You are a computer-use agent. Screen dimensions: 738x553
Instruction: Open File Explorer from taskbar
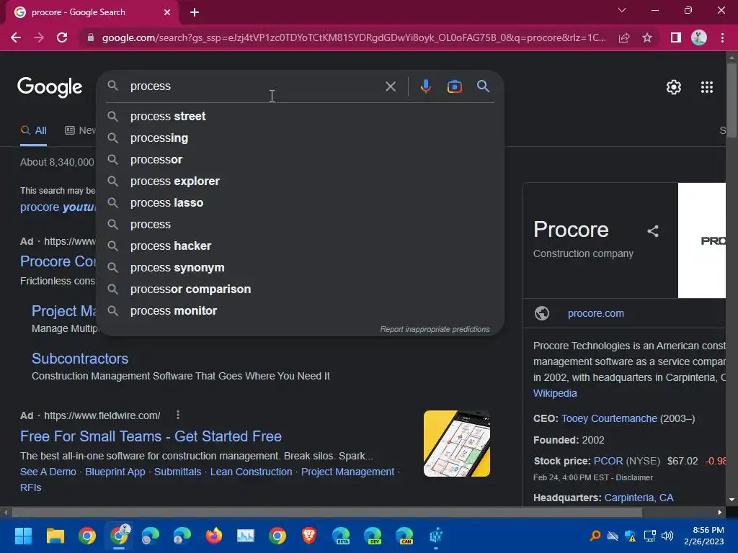coord(55,536)
